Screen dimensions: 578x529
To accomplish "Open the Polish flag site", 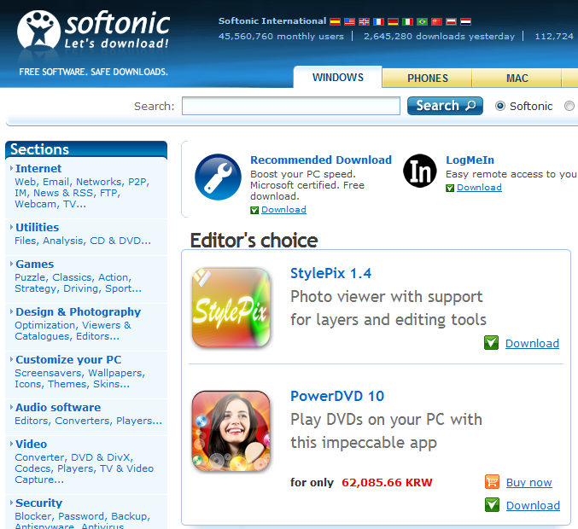I will [451, 21].
